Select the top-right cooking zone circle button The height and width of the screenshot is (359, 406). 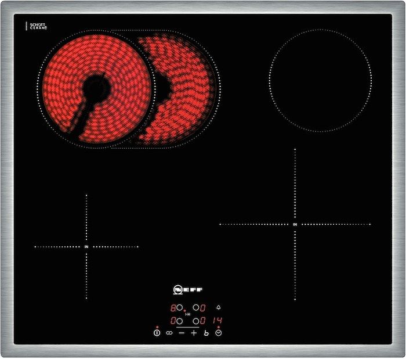tap(197, 307)
